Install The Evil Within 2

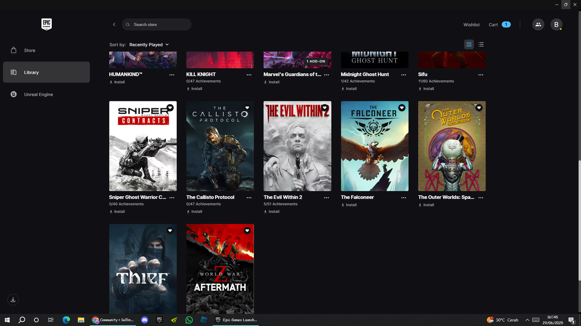271,211
